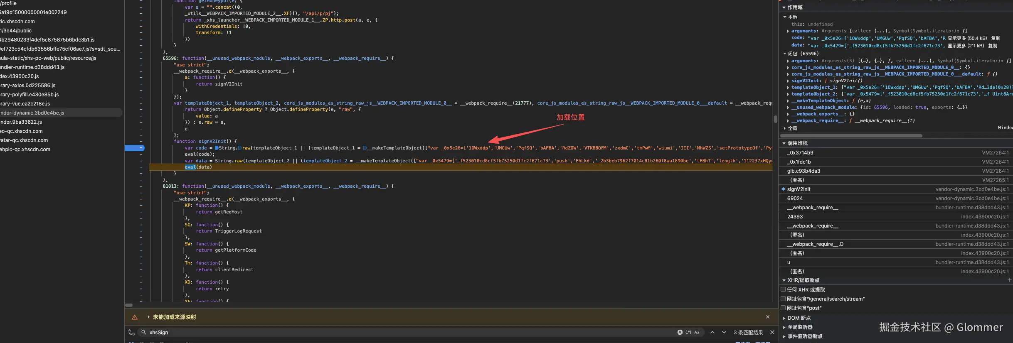Expand the 全局 scope node
1013x343 pixels.
click(785, 128)
